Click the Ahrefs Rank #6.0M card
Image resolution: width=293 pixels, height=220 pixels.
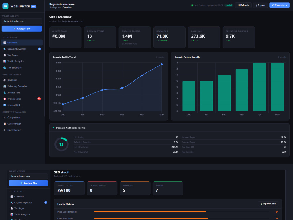[65, 38]
